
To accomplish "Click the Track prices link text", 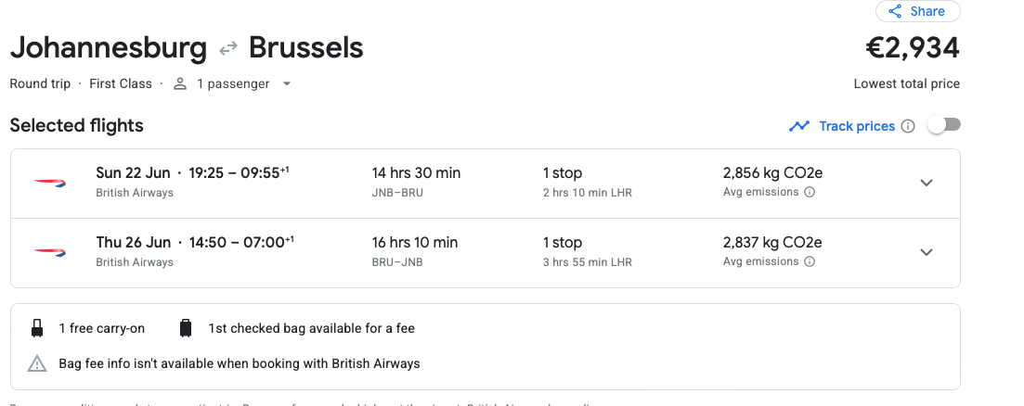I will 857,126.
